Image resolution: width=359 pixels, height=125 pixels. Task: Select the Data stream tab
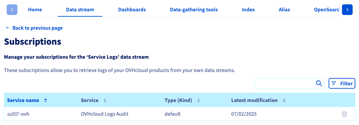80,10
